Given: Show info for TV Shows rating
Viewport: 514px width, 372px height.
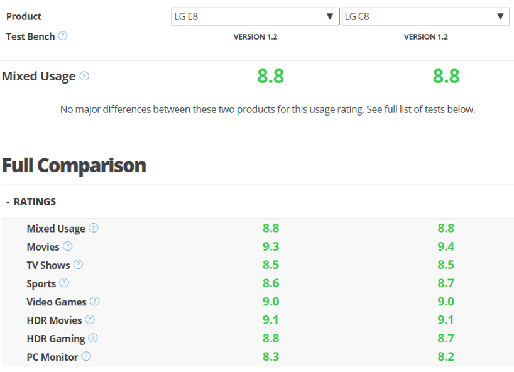Looking at the screenshot, I should pos(78,265).
